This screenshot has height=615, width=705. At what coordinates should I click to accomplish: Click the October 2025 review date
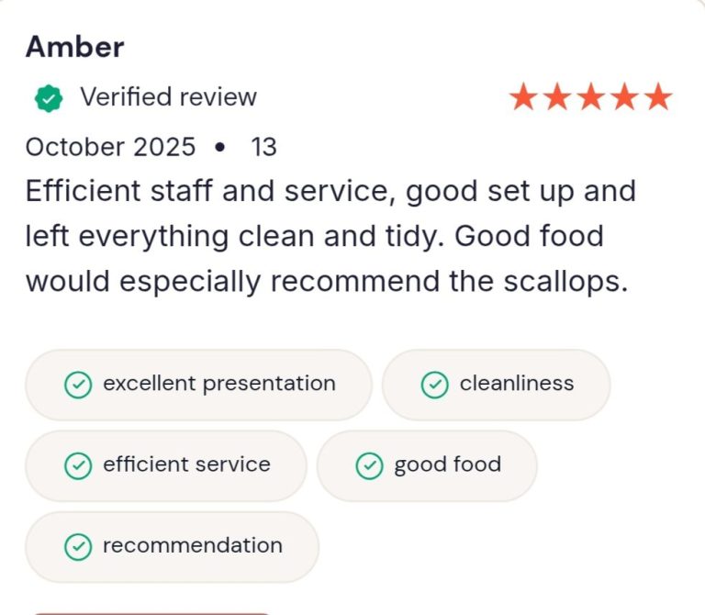coord(110,147)
